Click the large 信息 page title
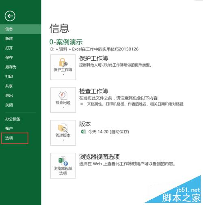 tap(59, 28)
